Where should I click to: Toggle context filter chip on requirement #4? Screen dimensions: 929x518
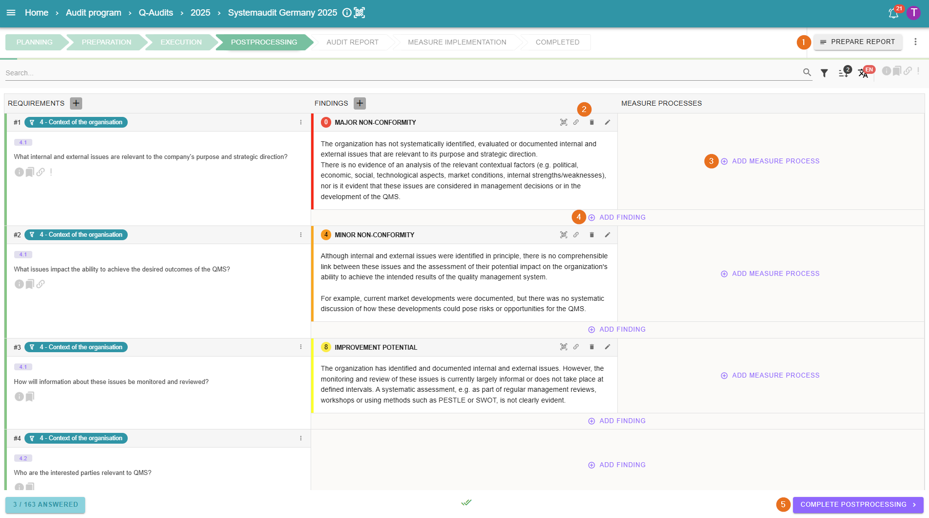tap(76, 438)
